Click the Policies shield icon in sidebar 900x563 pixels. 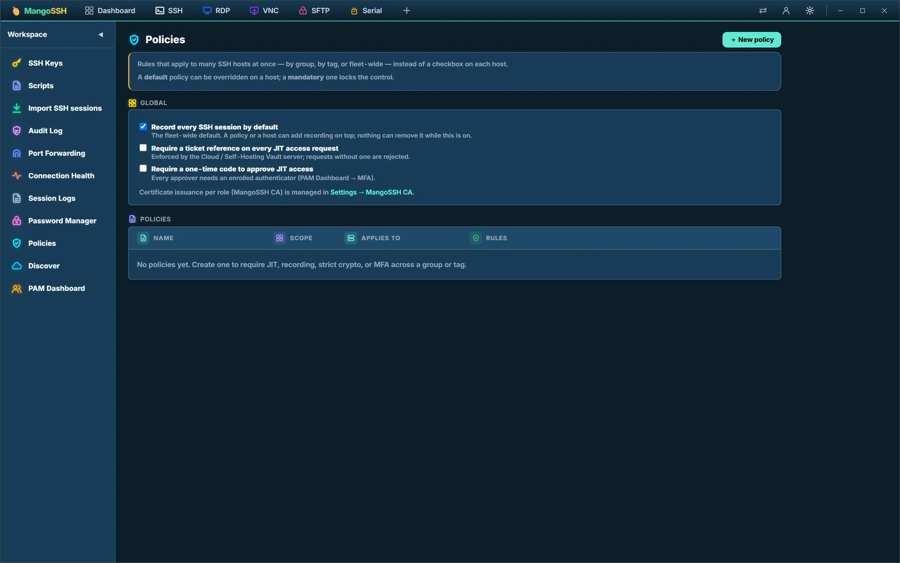point(16,243)
